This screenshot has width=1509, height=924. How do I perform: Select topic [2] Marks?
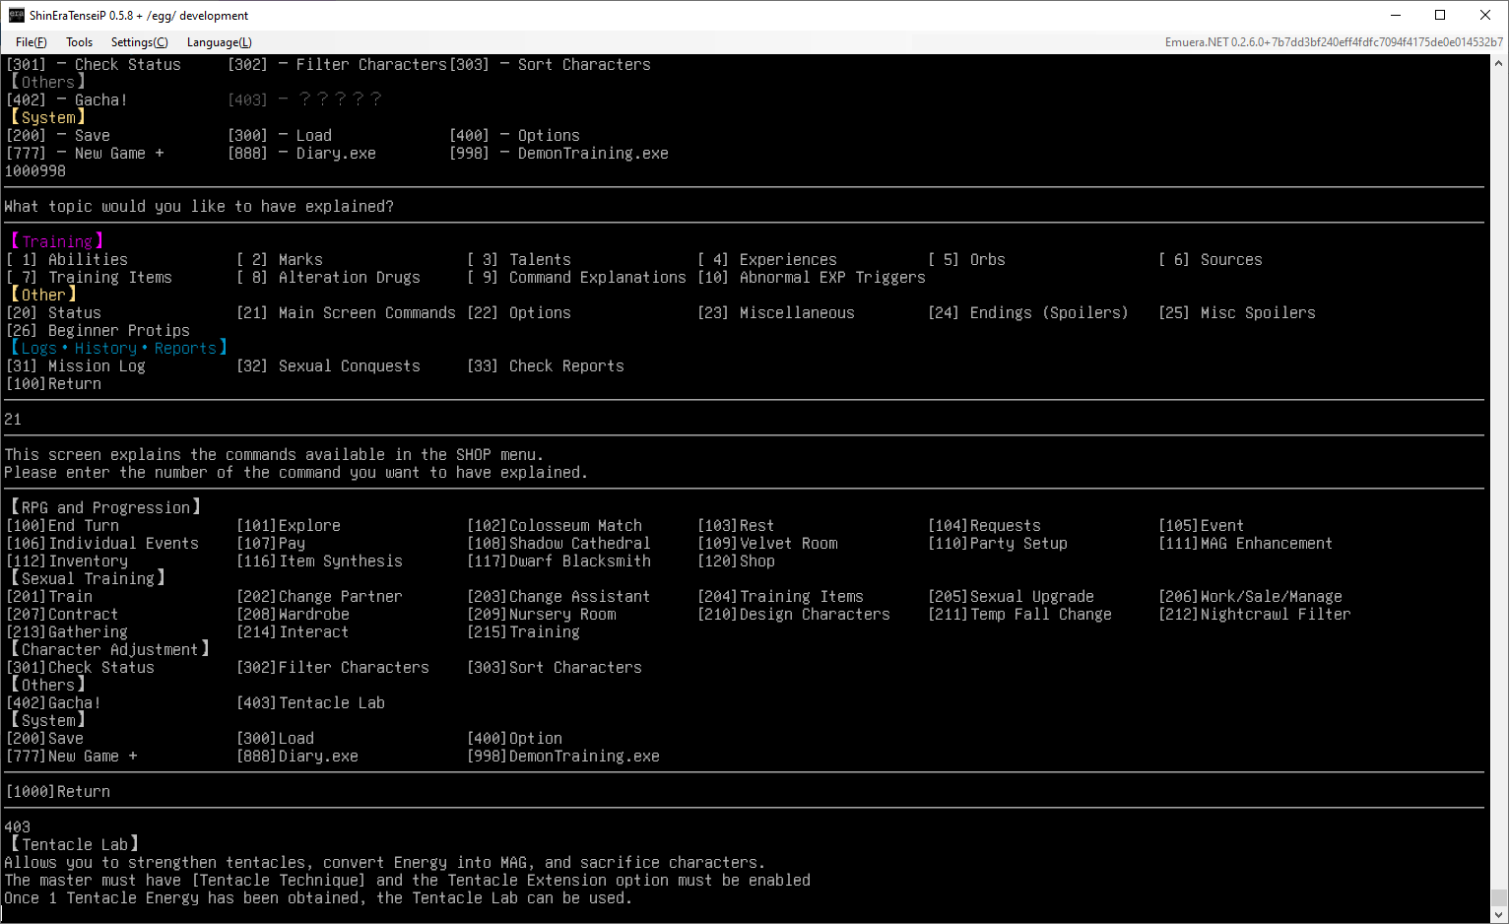(x=280, y=260)
